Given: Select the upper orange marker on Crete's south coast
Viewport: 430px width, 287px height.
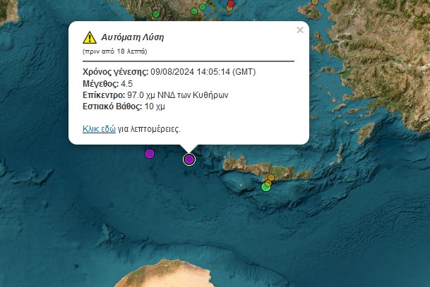Looking at the screenshot, I should [x=271, y=178].
